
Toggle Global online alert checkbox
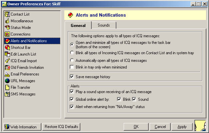(72, 99)
